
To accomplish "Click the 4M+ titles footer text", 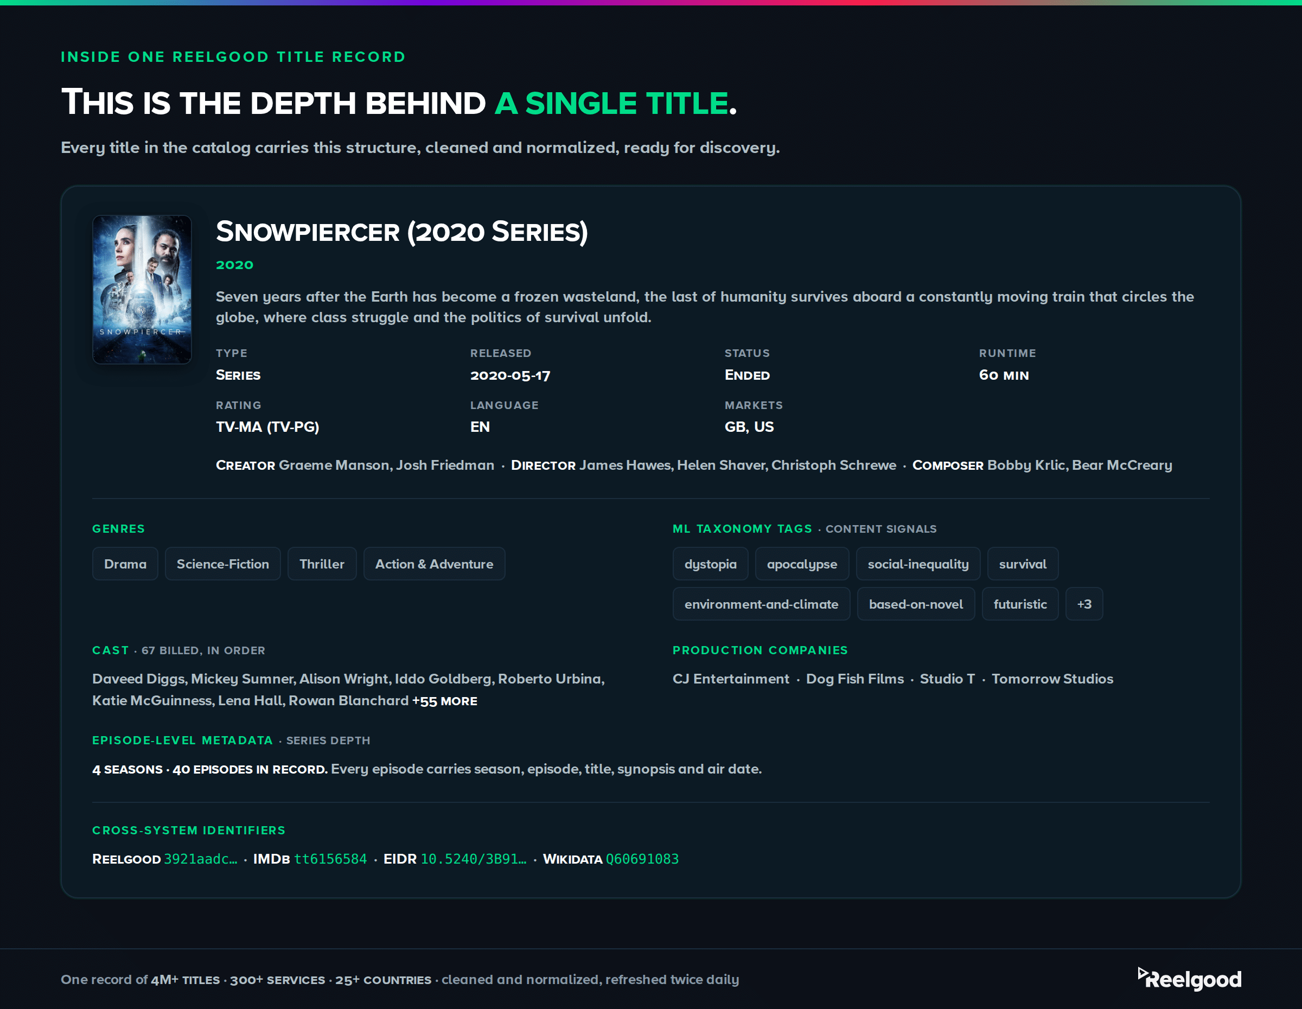I will [x=185, y=980].
